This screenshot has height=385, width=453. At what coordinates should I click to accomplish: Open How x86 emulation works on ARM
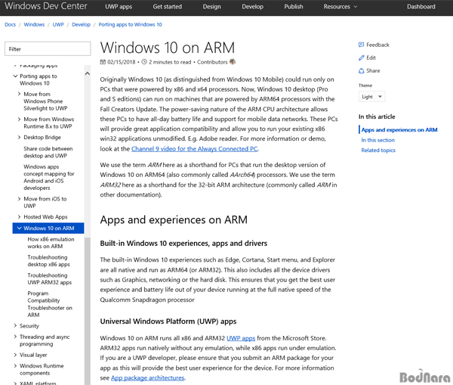51,243
